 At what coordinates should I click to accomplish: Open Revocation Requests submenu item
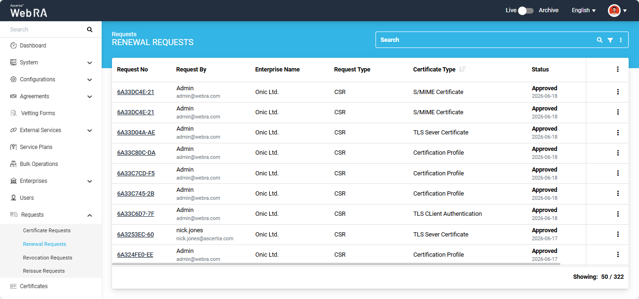click(48, 258)
